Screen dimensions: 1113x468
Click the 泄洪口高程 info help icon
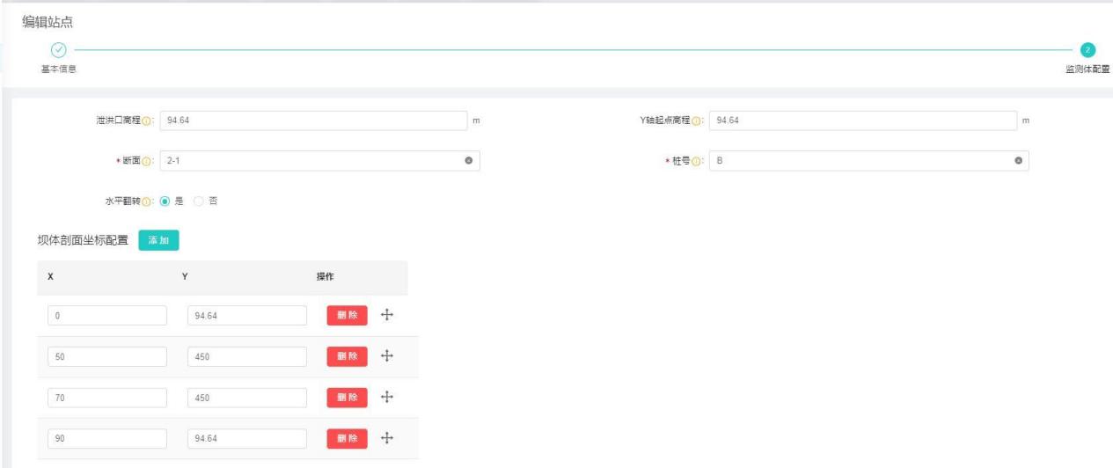[x=149, y=121]
